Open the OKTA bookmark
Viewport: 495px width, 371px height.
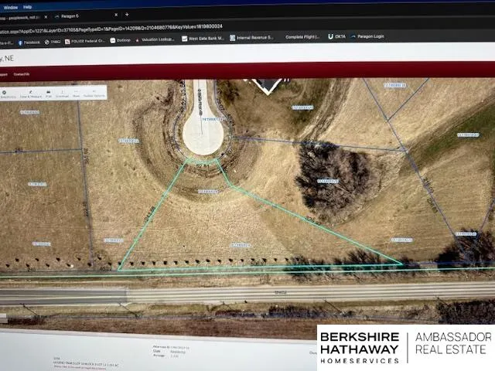[x=336, y=36]
